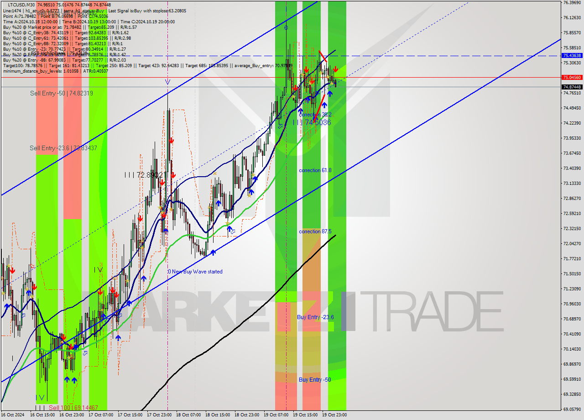Click '0 New Buy Wave started' label
This screenshot has width=584, height=420.
pos(195,272)
